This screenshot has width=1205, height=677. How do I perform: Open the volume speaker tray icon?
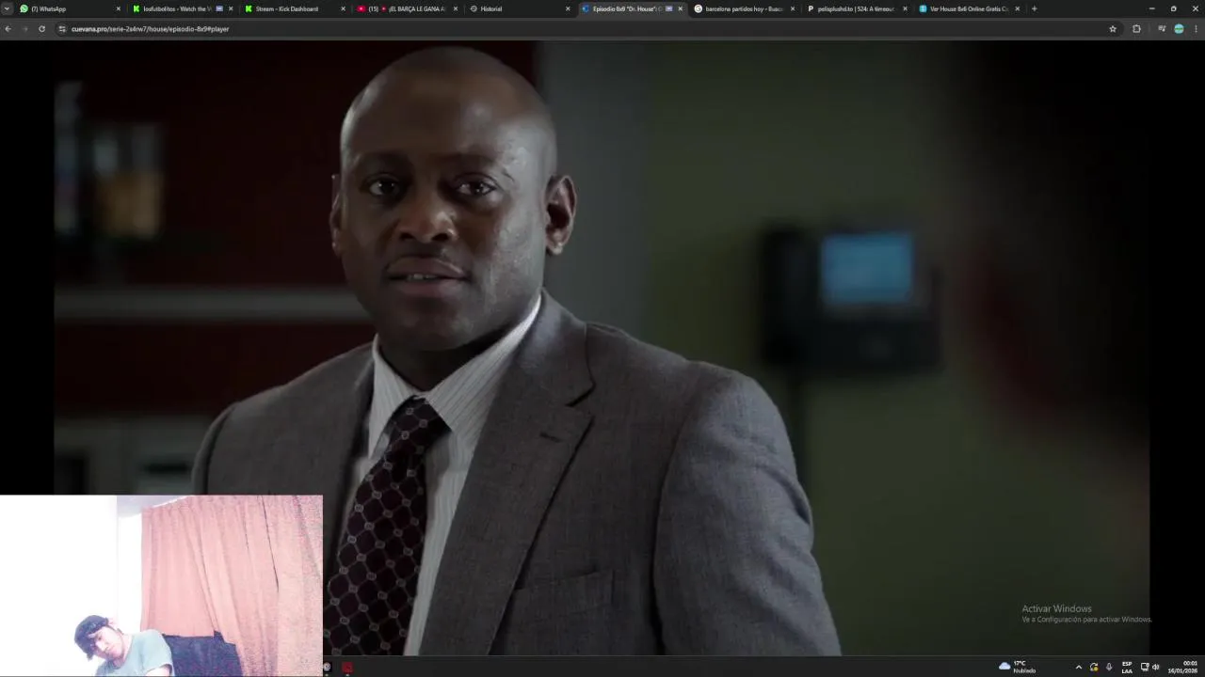point(1156,667)
